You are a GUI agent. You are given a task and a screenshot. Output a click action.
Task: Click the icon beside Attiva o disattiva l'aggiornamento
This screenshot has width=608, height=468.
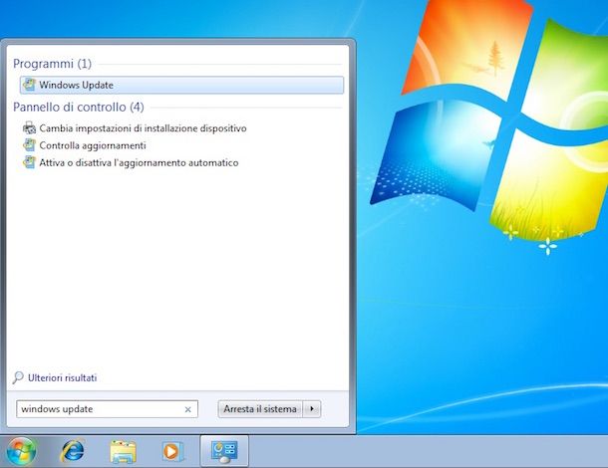click(29, 162)
